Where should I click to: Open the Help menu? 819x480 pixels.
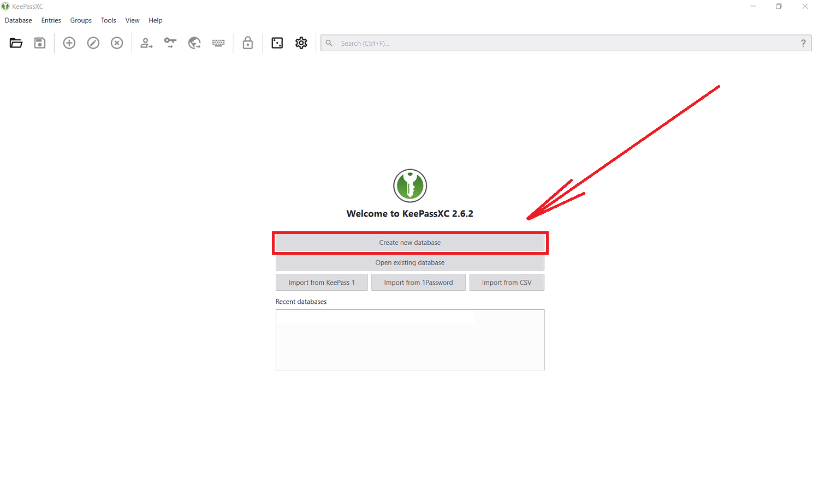pyautogui.click(x=156, y=20)
